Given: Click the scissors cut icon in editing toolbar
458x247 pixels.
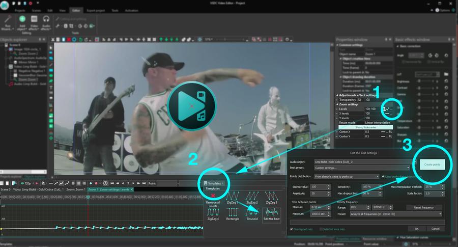Looking at the screenshot, I should coord(53,39).
